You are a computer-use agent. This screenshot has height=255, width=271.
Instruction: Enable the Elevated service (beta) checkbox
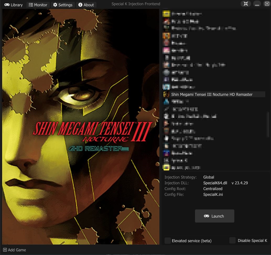pos(167,241)
